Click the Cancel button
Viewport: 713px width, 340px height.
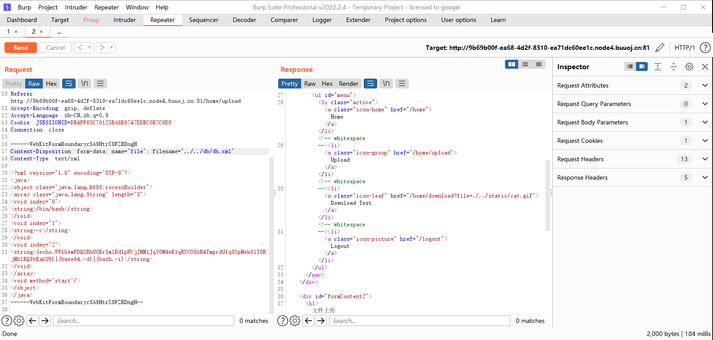click(x=55, y=48)
